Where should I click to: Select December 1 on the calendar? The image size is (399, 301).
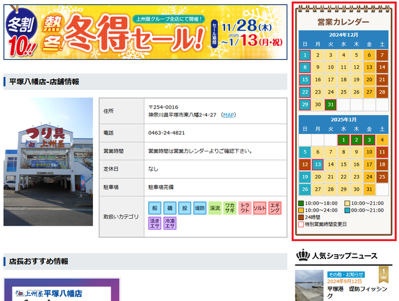[305, 55]
